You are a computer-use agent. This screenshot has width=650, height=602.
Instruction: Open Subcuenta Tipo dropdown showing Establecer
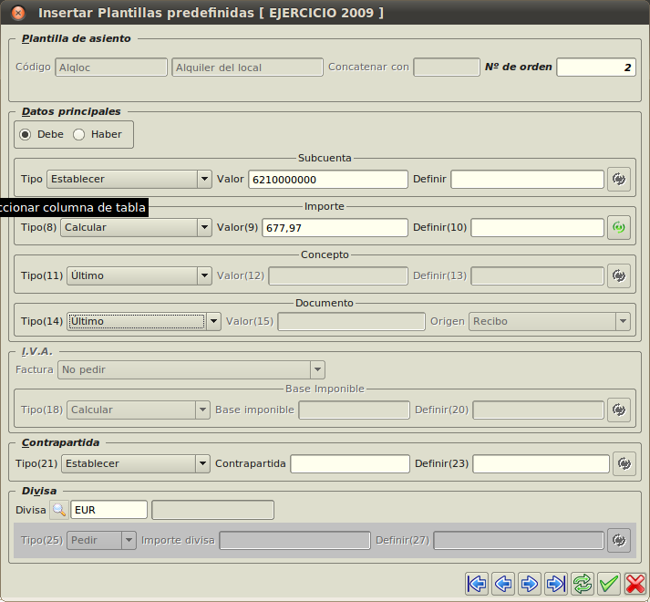tap(129, 179)
